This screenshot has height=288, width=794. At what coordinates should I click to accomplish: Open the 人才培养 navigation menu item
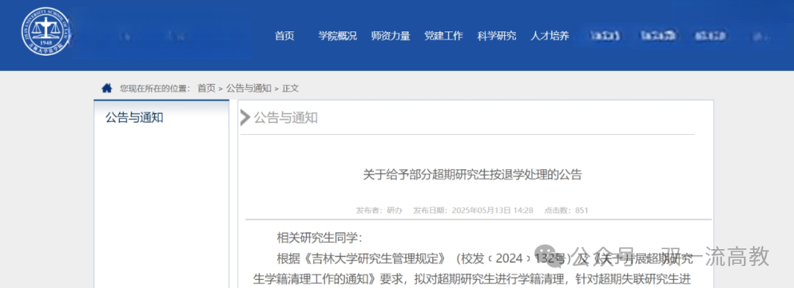tap(550, 36)
